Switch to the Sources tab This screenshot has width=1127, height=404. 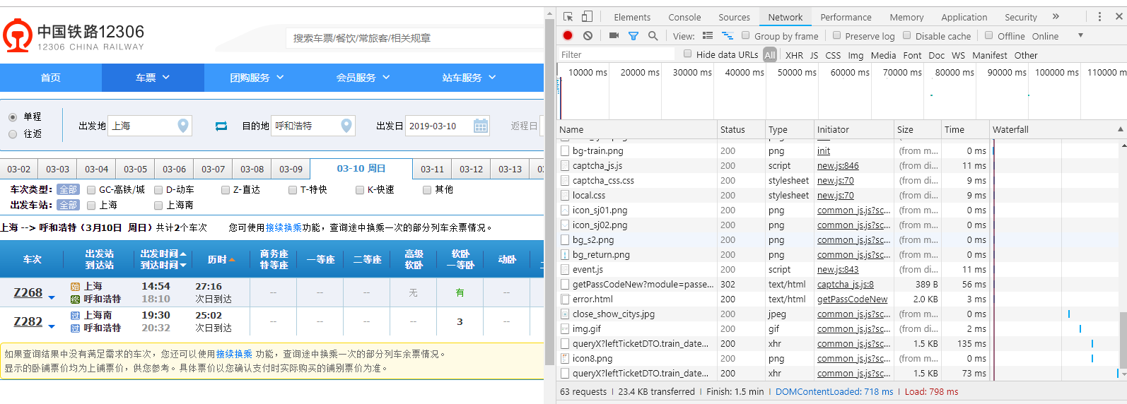[x=734, y=17]
